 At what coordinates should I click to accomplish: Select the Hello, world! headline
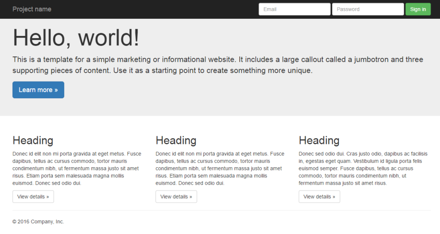[x=76, y=38]
